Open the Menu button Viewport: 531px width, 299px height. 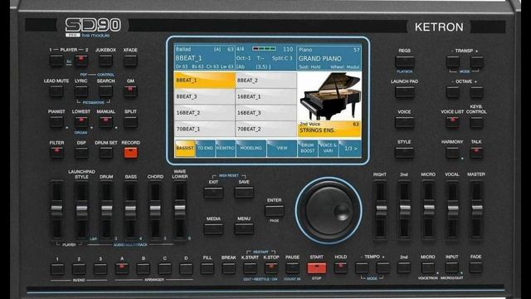(x=244, y=229)
